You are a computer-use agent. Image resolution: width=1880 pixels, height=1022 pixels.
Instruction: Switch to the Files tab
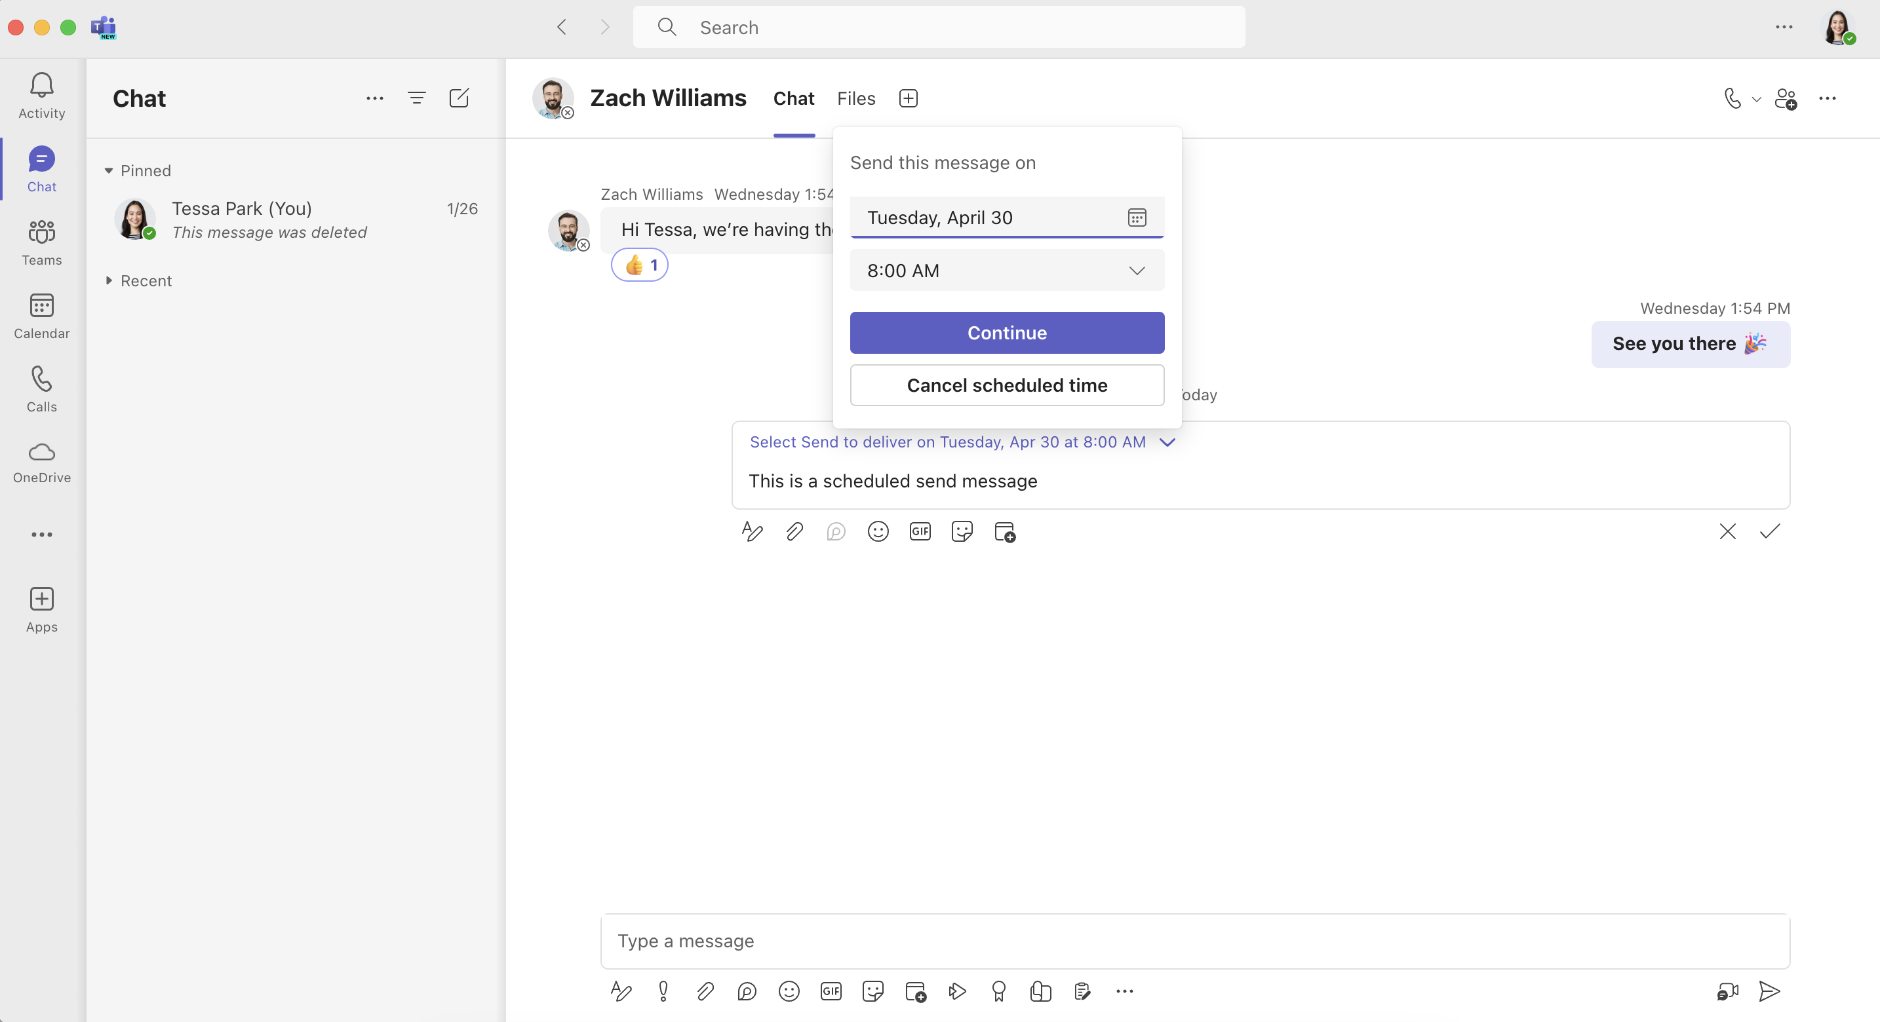coord(855,98)
